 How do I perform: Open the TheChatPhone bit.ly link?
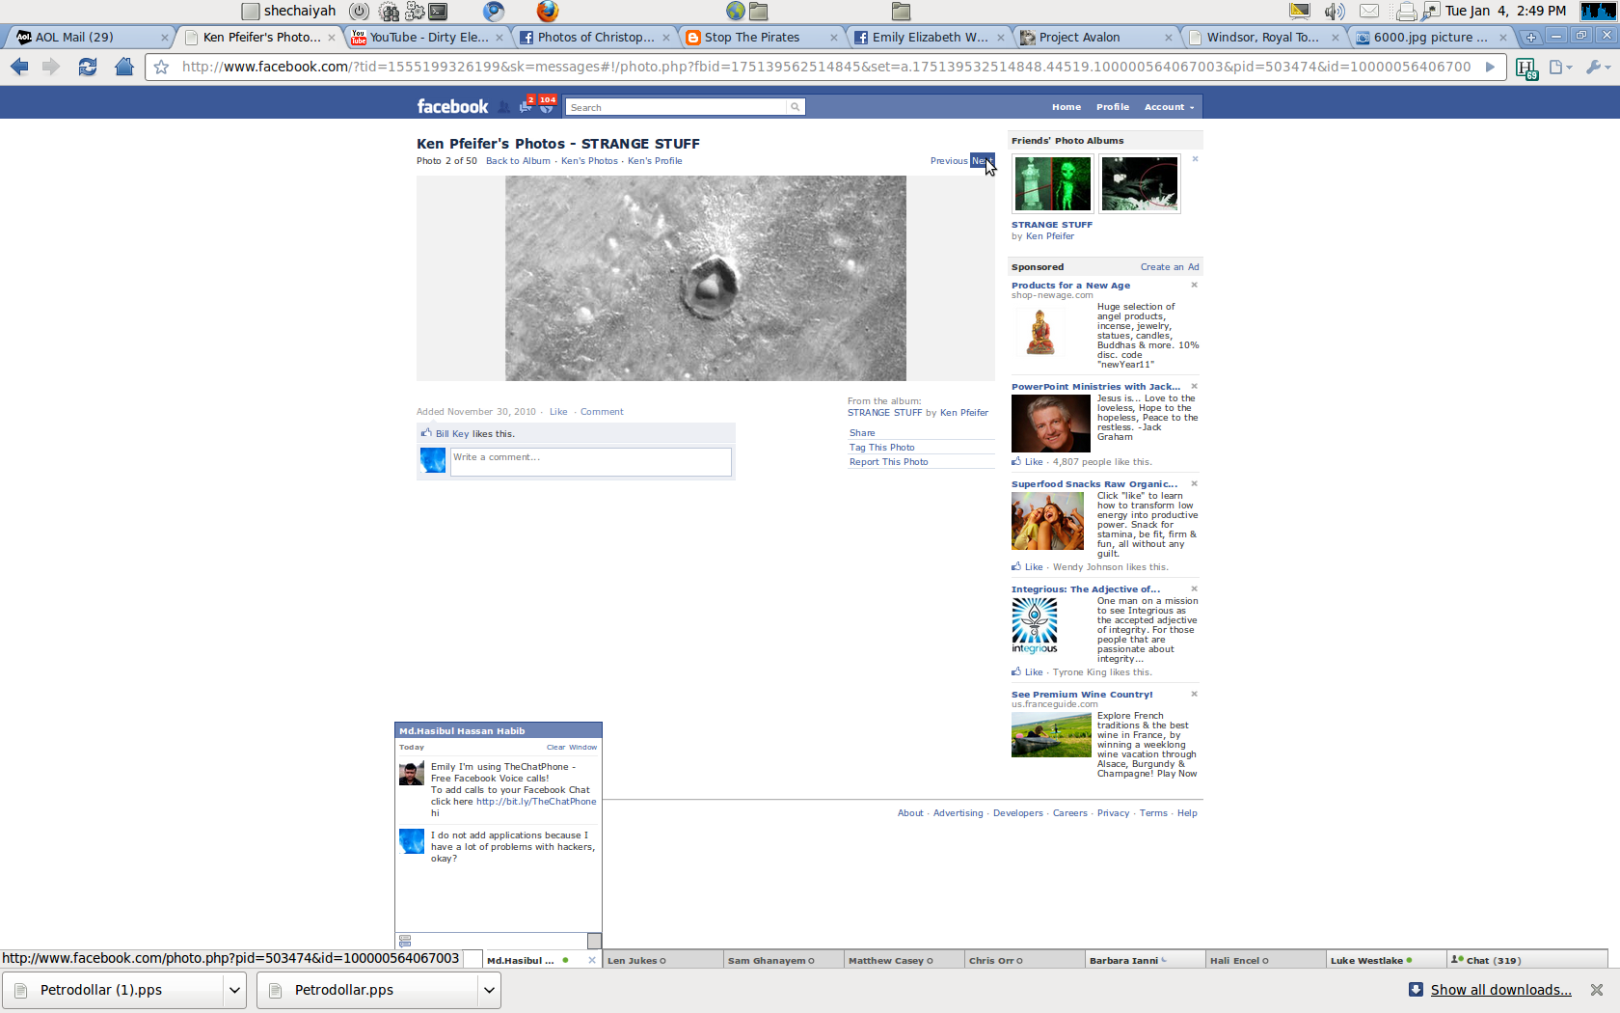[536, 802]
